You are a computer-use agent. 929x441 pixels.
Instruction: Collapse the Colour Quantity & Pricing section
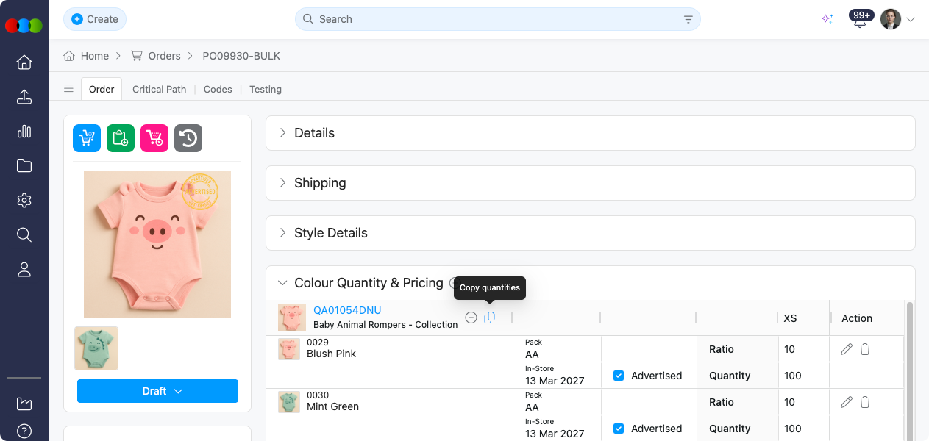pyautogui.click(x=282, y=282)
